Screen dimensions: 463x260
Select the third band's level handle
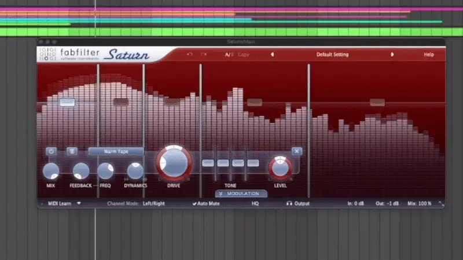pos(172,102)
